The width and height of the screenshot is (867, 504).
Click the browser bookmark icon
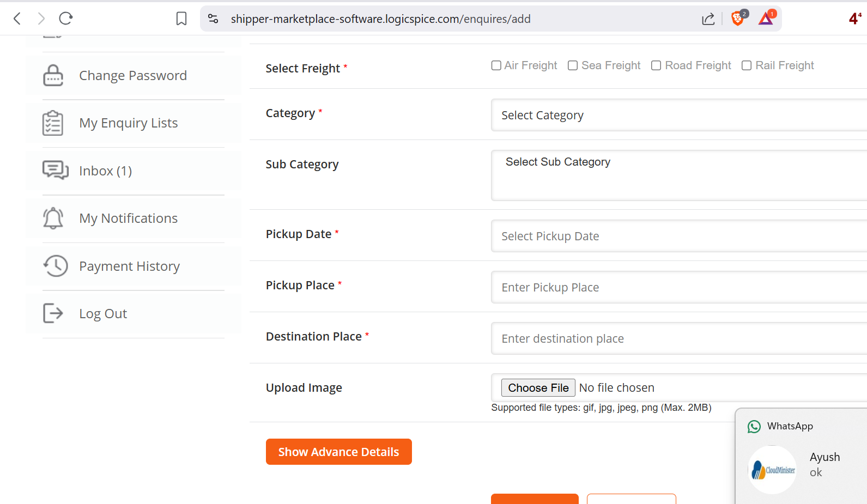181,19
